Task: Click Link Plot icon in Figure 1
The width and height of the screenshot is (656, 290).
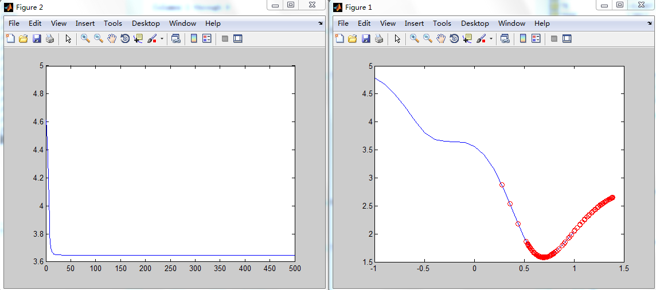Action: point(505,39)
